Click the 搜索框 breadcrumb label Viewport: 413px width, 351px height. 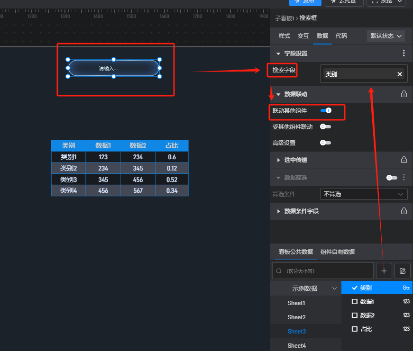[308, 18]
